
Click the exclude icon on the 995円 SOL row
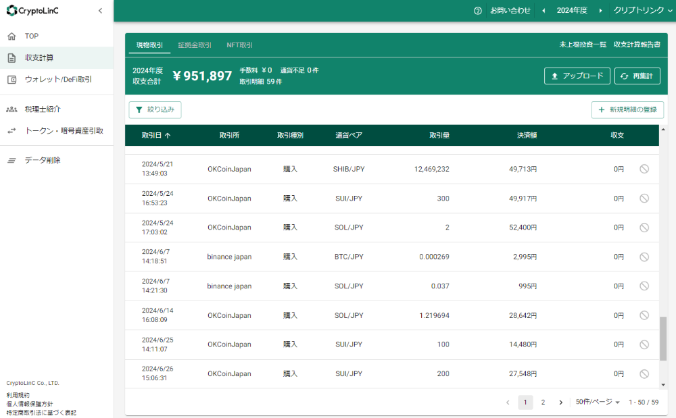tap(644, 286)
